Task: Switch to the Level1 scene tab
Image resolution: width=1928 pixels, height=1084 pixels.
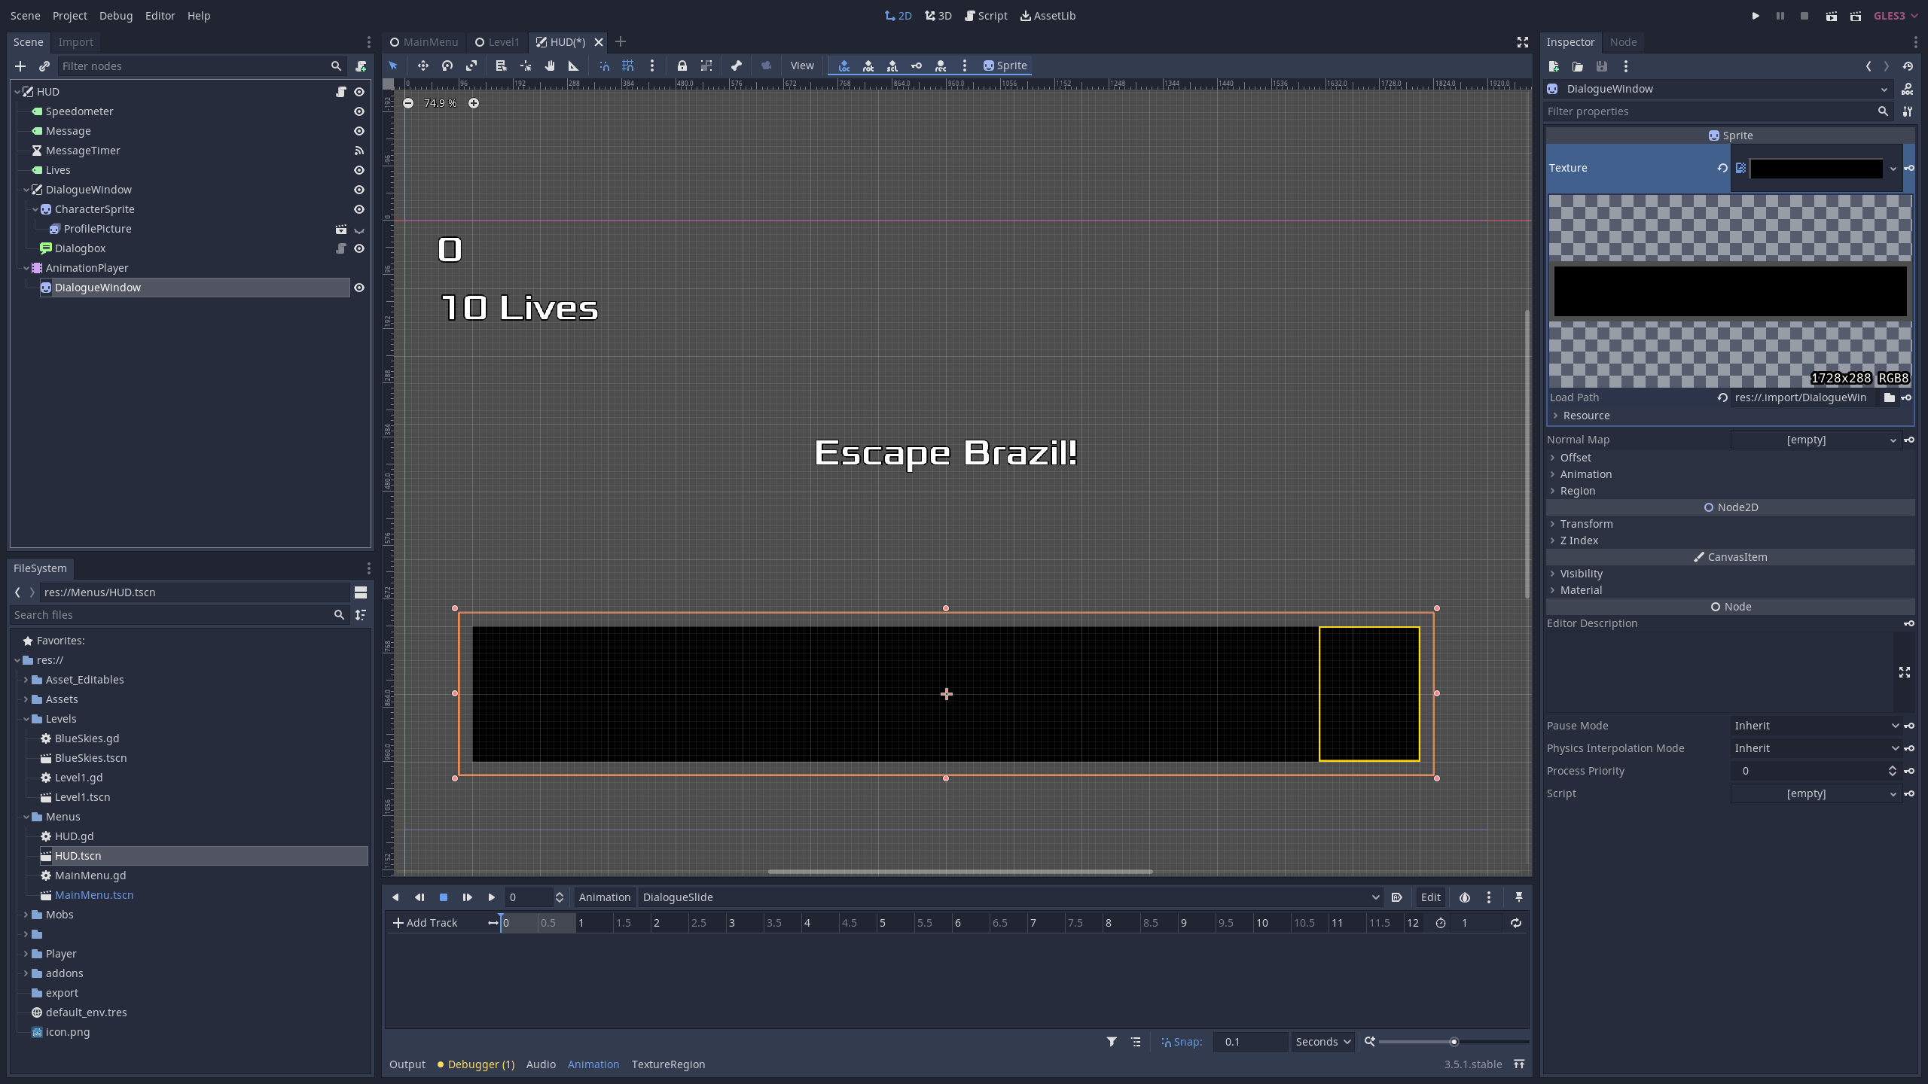Action: click(x=497, y=42)
